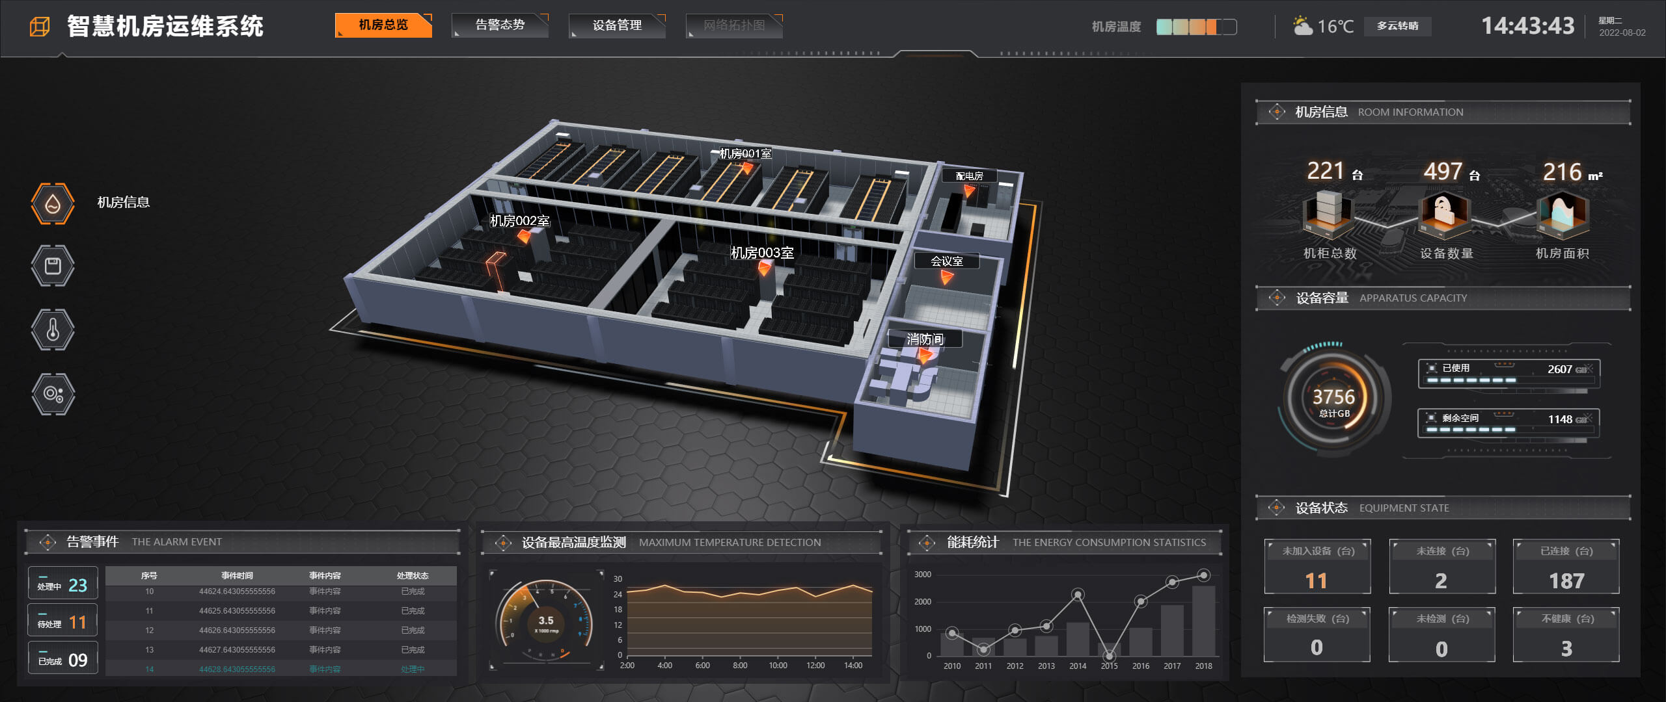Click the room area icon under 216
This screenshot has width=1666, height=702.
[x=1563, y=214]
